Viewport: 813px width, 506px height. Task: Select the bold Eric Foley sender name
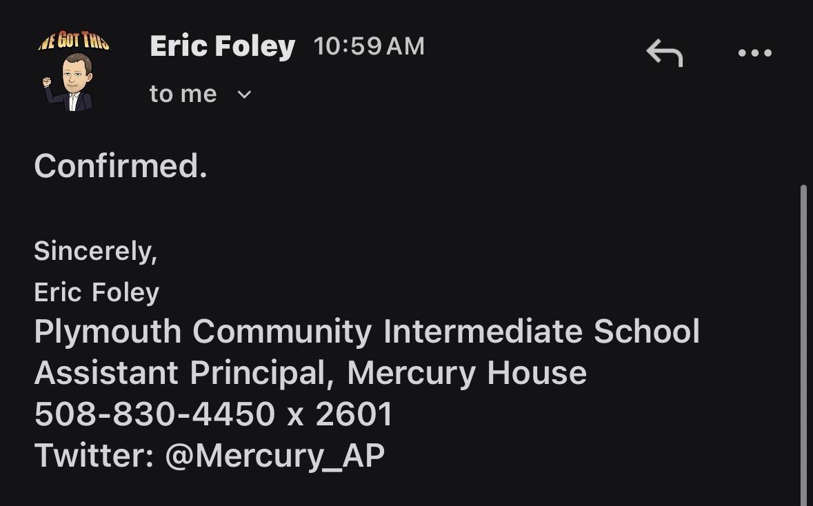pyautogui.click(x=222, y=46)
